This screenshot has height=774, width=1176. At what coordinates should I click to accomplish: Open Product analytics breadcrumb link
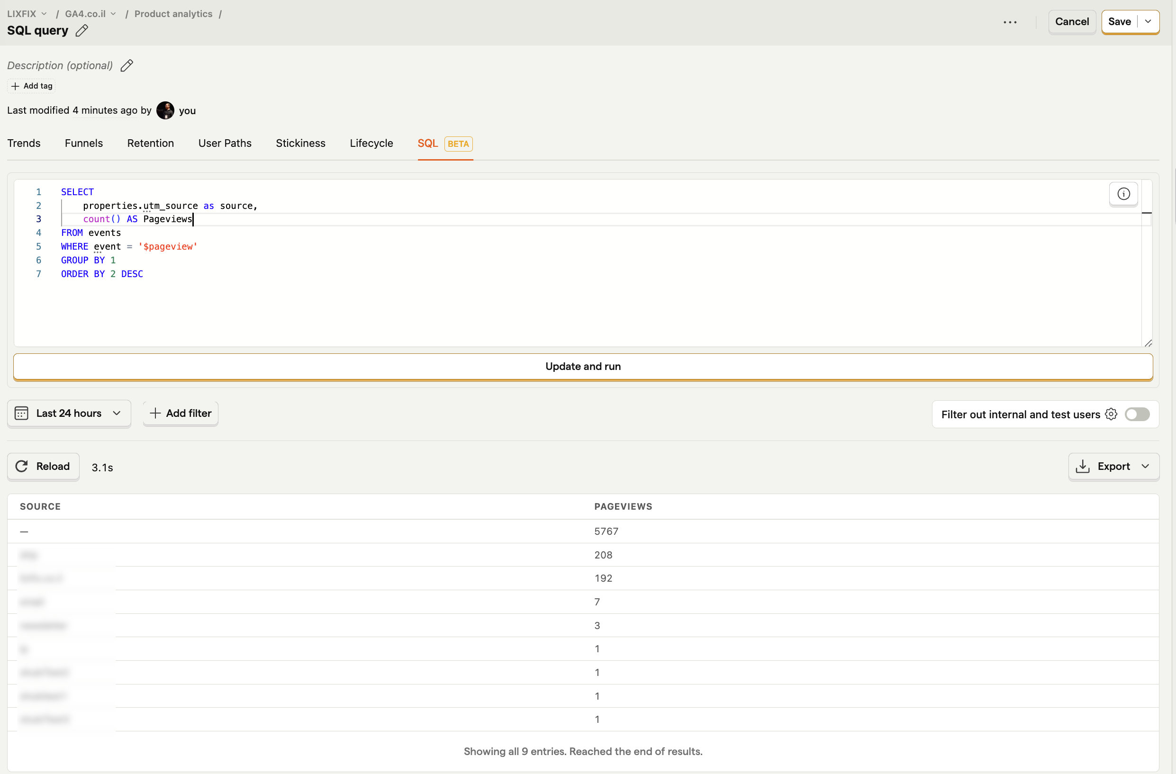173,14
